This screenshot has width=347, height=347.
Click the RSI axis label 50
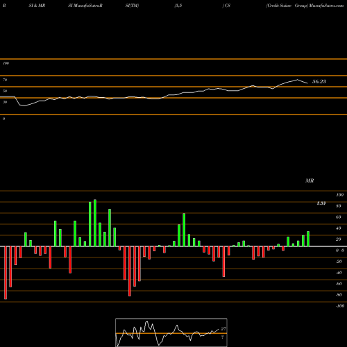5,91
